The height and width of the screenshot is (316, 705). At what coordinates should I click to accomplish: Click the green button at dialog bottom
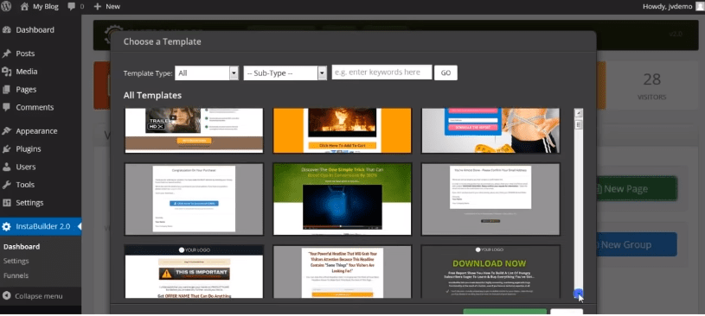(505, 312)
